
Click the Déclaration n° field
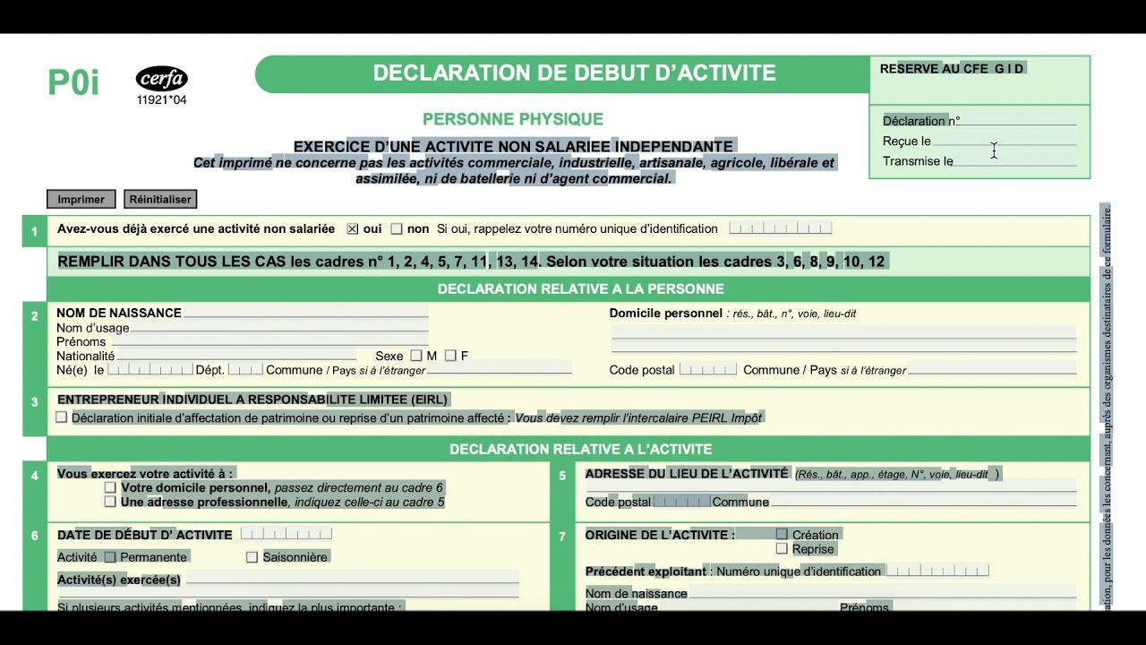[x=1018, y=120]
